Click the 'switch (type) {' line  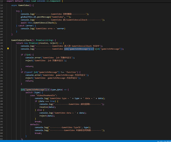34,93
